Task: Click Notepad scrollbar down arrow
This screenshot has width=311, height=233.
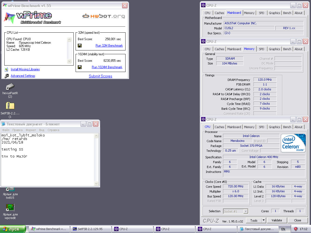Action: [x=96, y=183]
